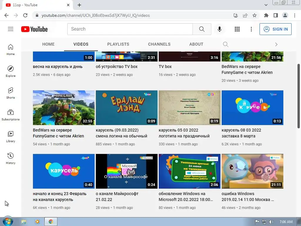This screenshot has width=301, height=226.
Task: Open the ABOUT tab
Action: (x=196, y=44)
